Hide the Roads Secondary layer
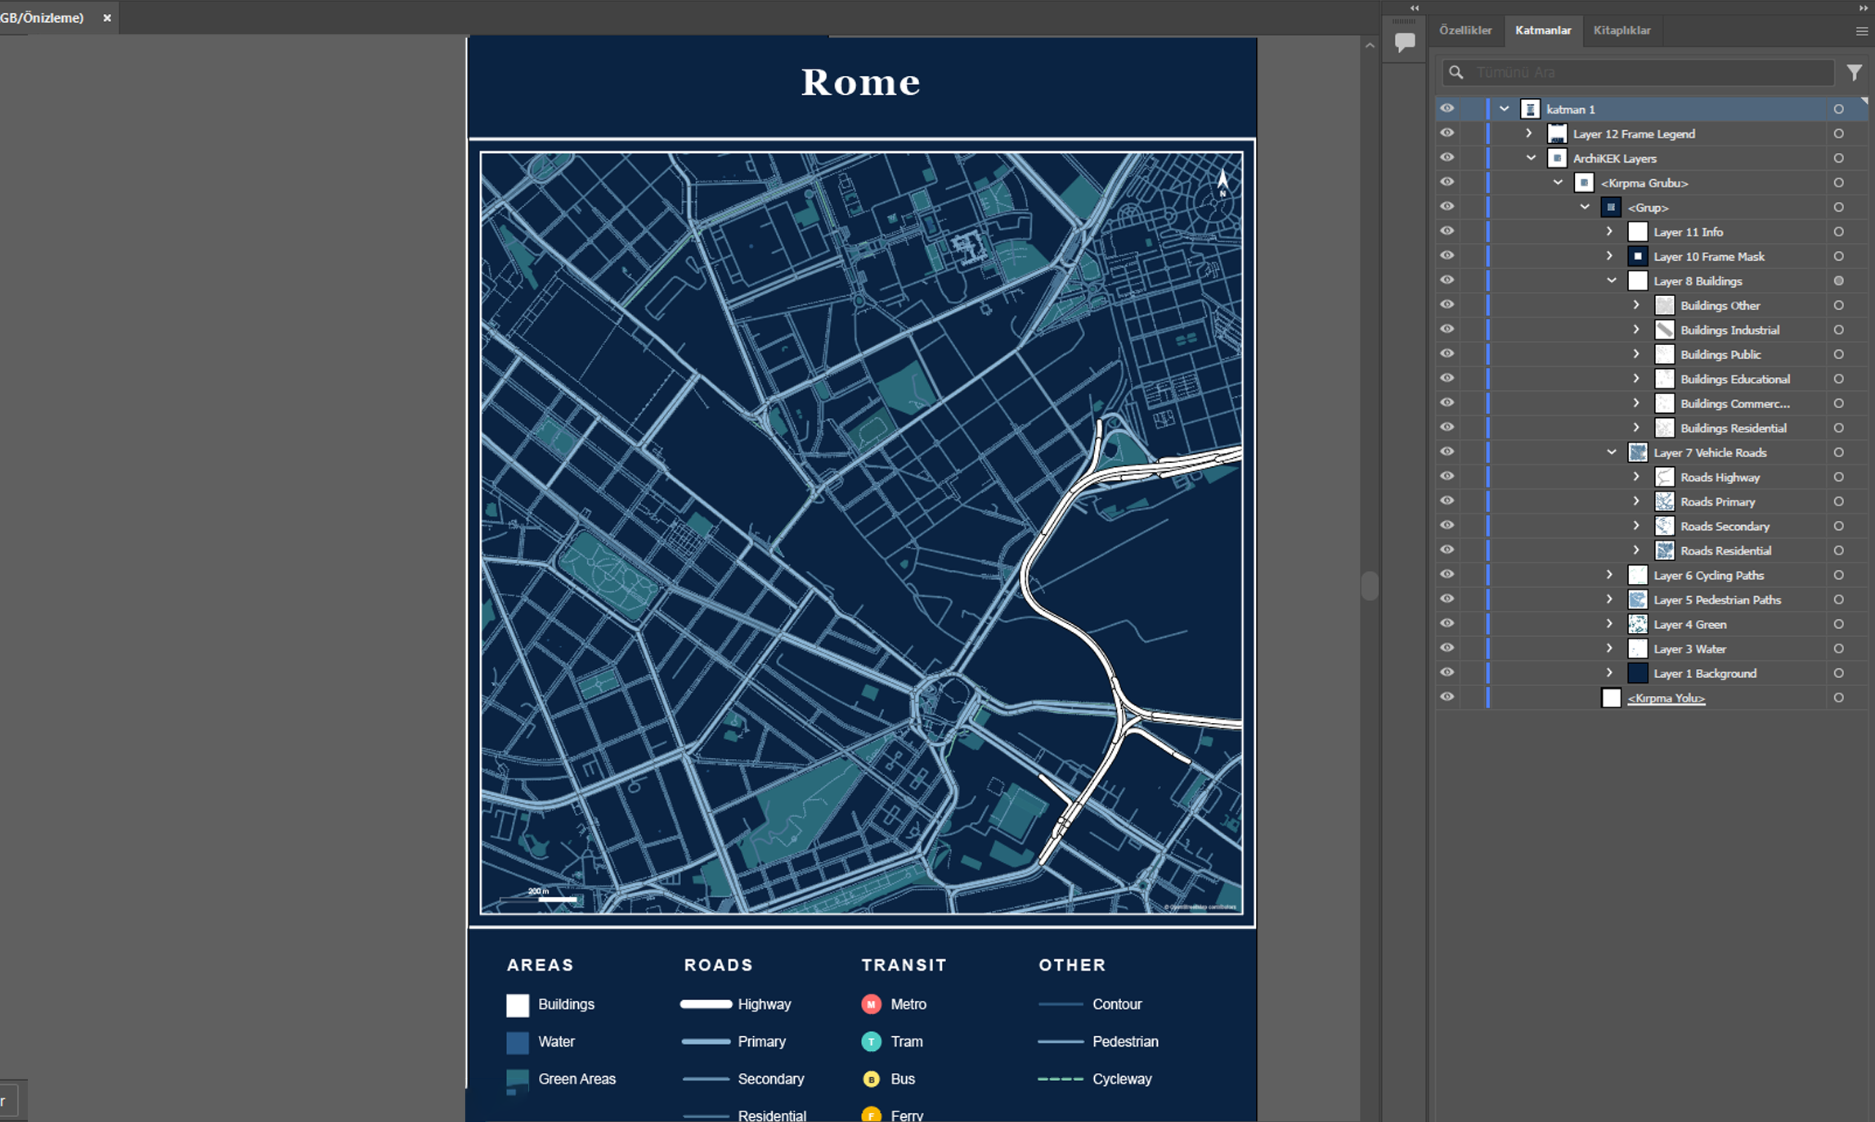The height and width of the screenshot is (1122, 1875). tap(1447, 526)
